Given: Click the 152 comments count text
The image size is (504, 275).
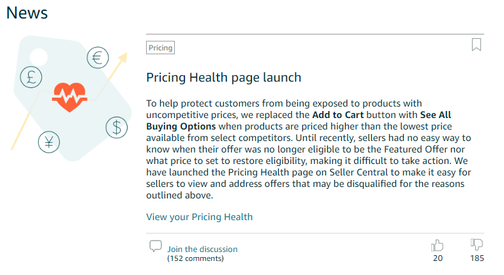Looking at the screenshot, I should [195, 258].
